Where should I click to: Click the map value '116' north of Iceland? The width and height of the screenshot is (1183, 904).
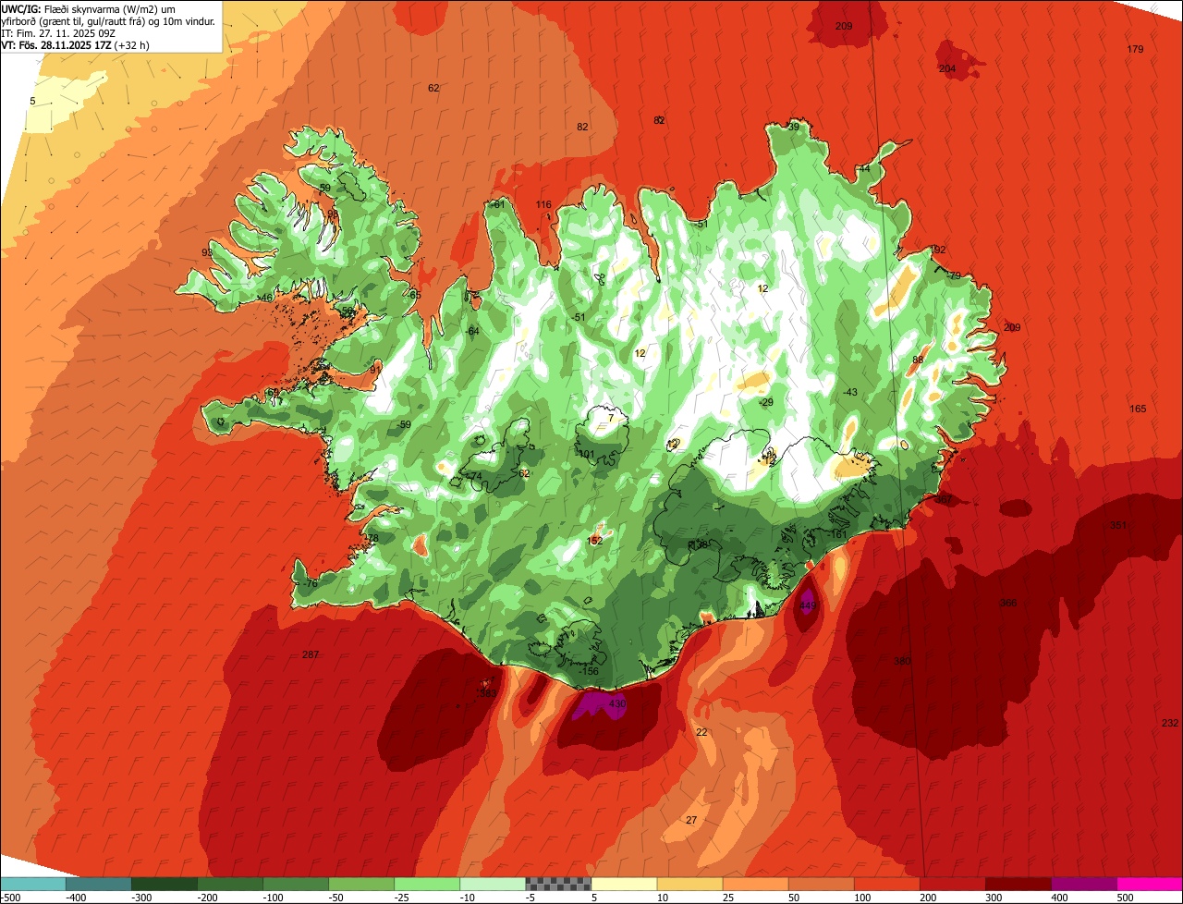click(543, 204)
